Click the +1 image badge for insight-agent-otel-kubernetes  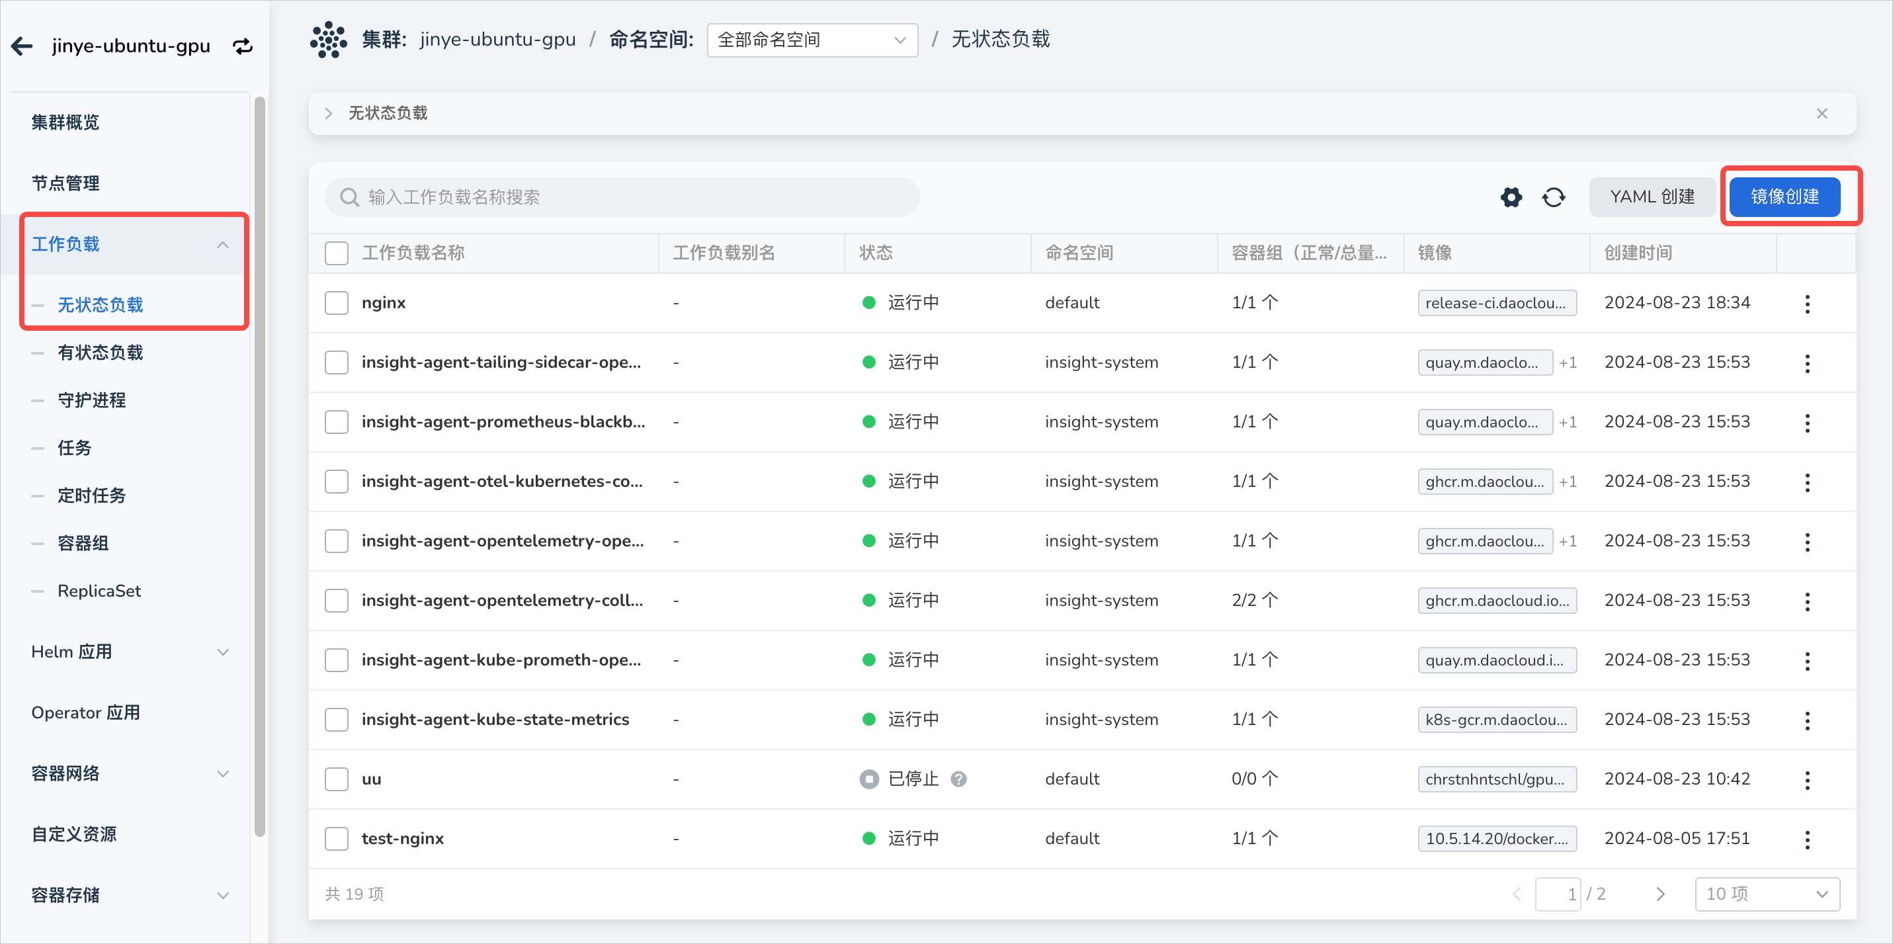tap(1568, 482)
